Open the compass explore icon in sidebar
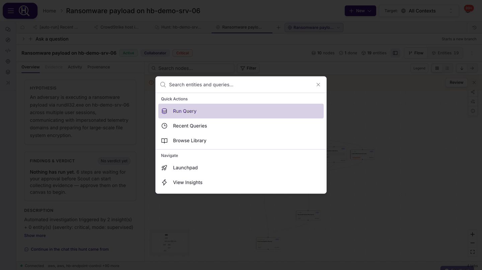The width and height of the screenshot is (482, 270). point(8,40)
